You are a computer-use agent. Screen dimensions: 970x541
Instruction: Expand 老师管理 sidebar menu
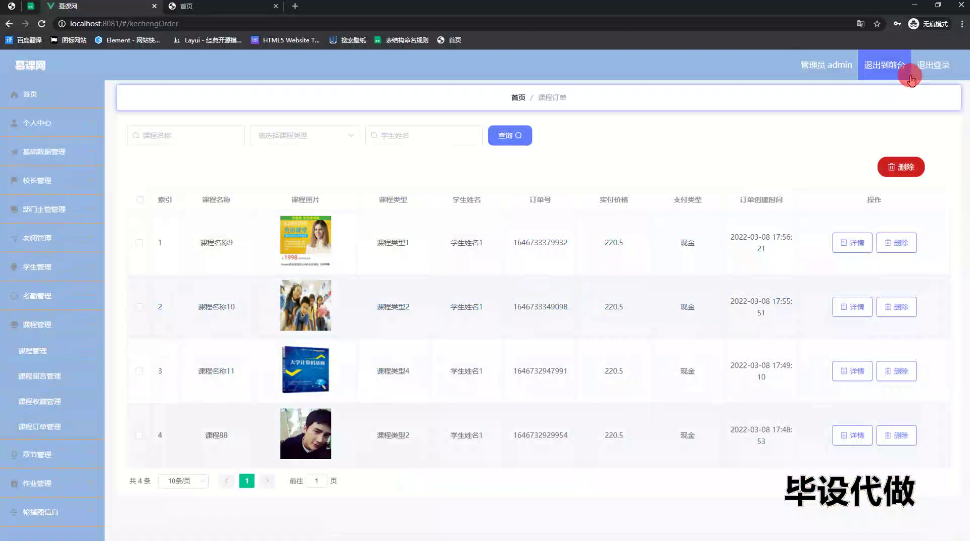(x=52, y=238)
